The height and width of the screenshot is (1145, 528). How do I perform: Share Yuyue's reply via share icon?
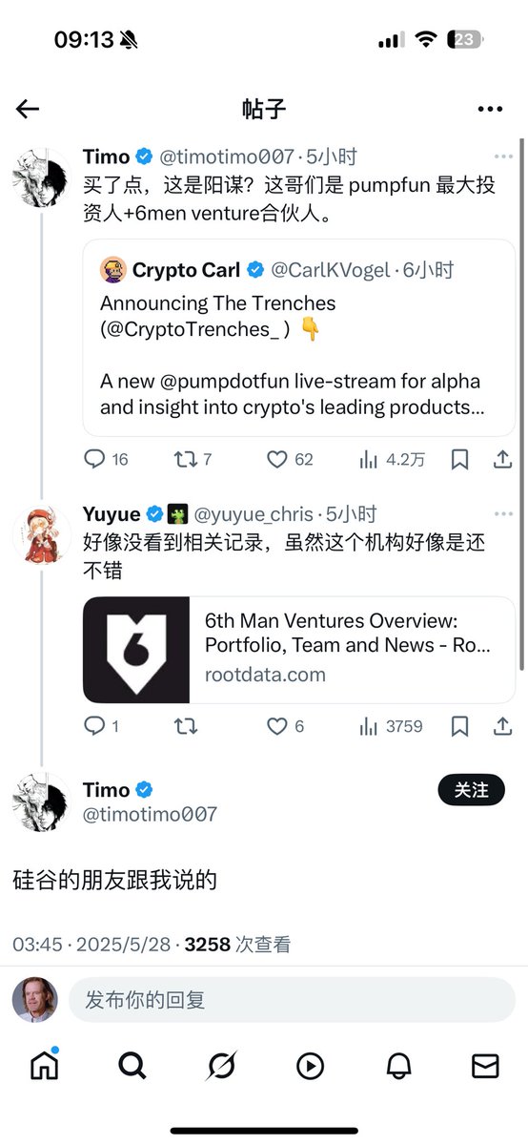(x=502, y=727)
